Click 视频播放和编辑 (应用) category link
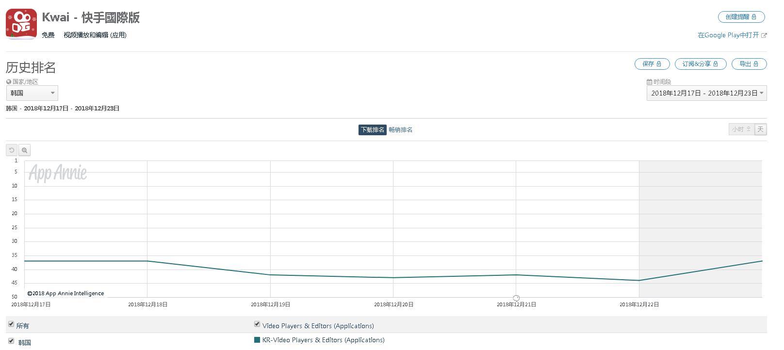Screen dimensions: 784x350 coord(95,35)
